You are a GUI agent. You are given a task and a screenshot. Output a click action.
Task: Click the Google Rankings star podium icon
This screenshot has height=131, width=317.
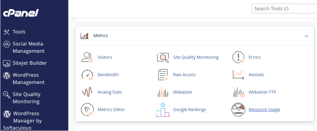(x=163, y=110)
